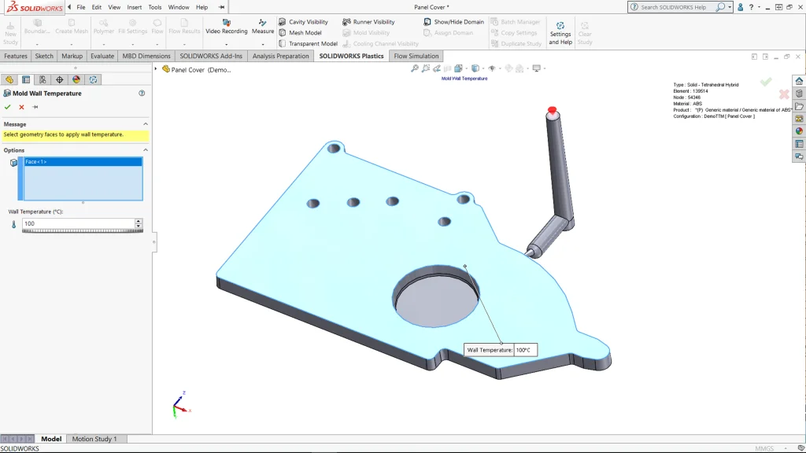Switch to the Flow Simulation tab

point(416,57)
